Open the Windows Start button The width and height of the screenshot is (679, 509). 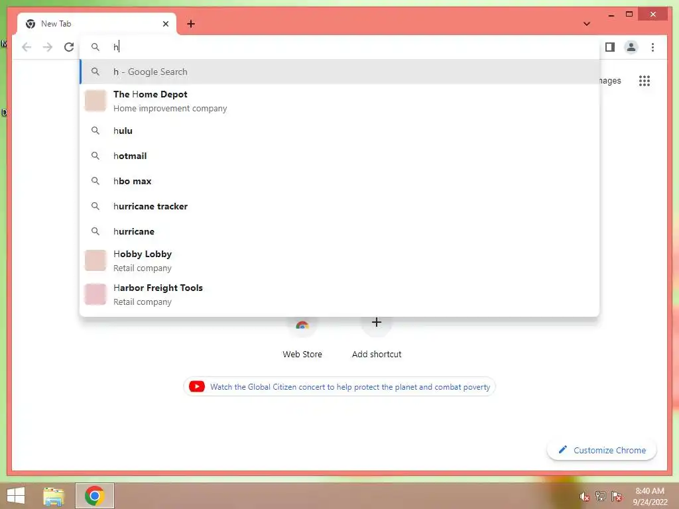point(16,496)
